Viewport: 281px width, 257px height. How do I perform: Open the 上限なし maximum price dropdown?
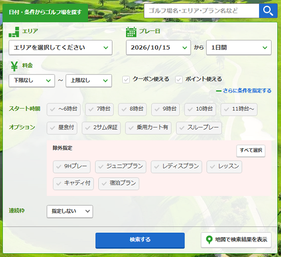click(x=89, y=81)
